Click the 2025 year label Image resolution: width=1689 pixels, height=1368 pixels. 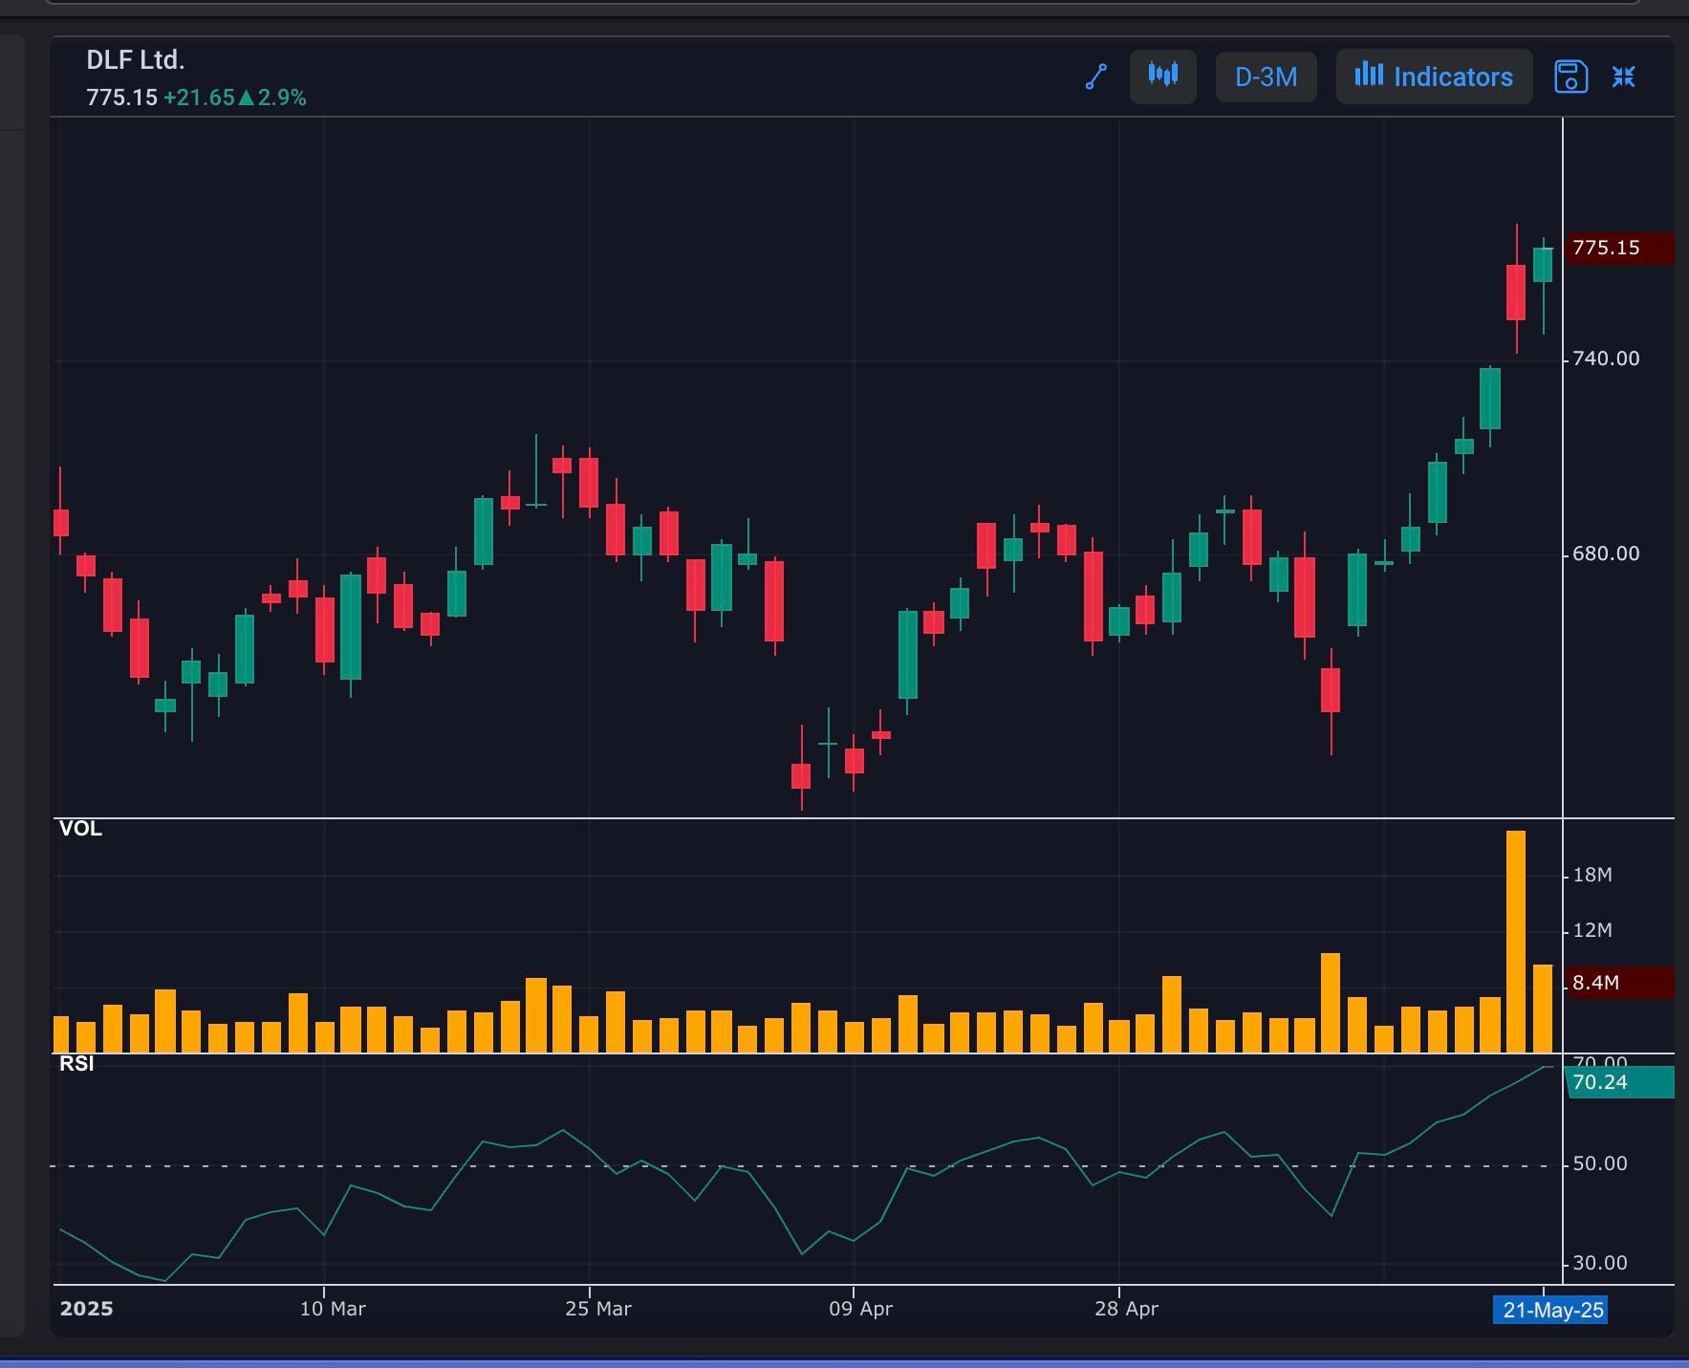coord(86,1309)
